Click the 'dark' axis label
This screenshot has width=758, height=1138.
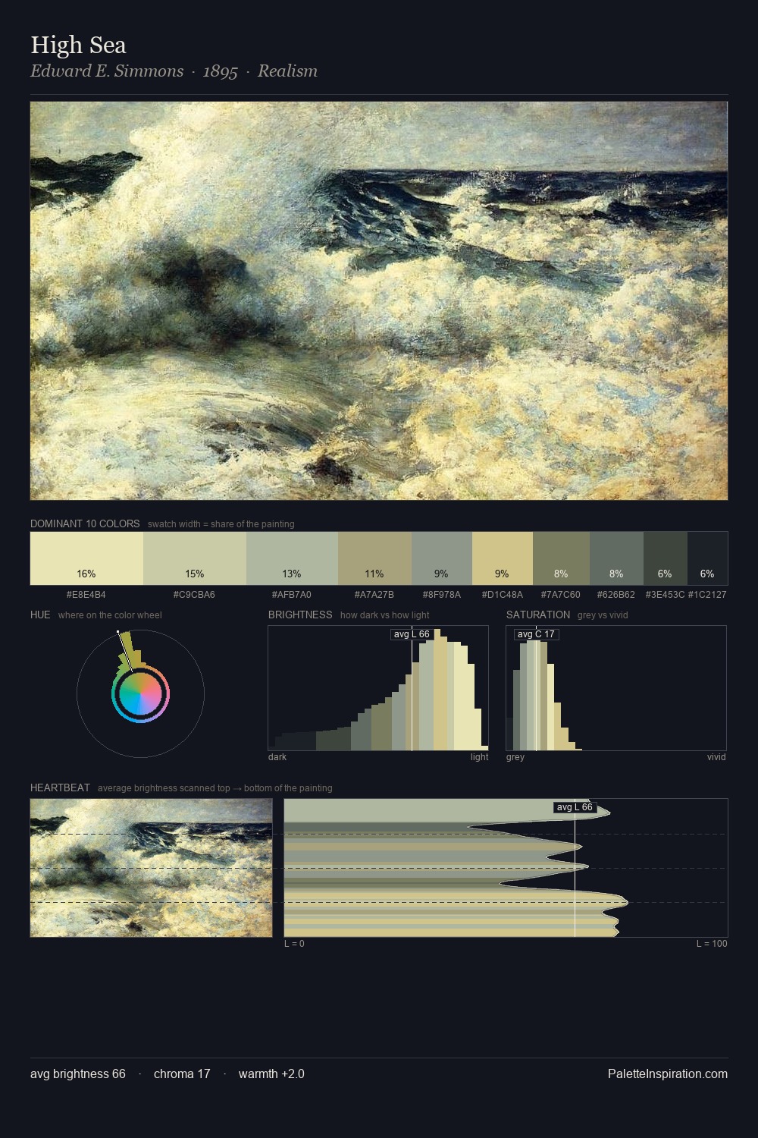pos(277,757)
